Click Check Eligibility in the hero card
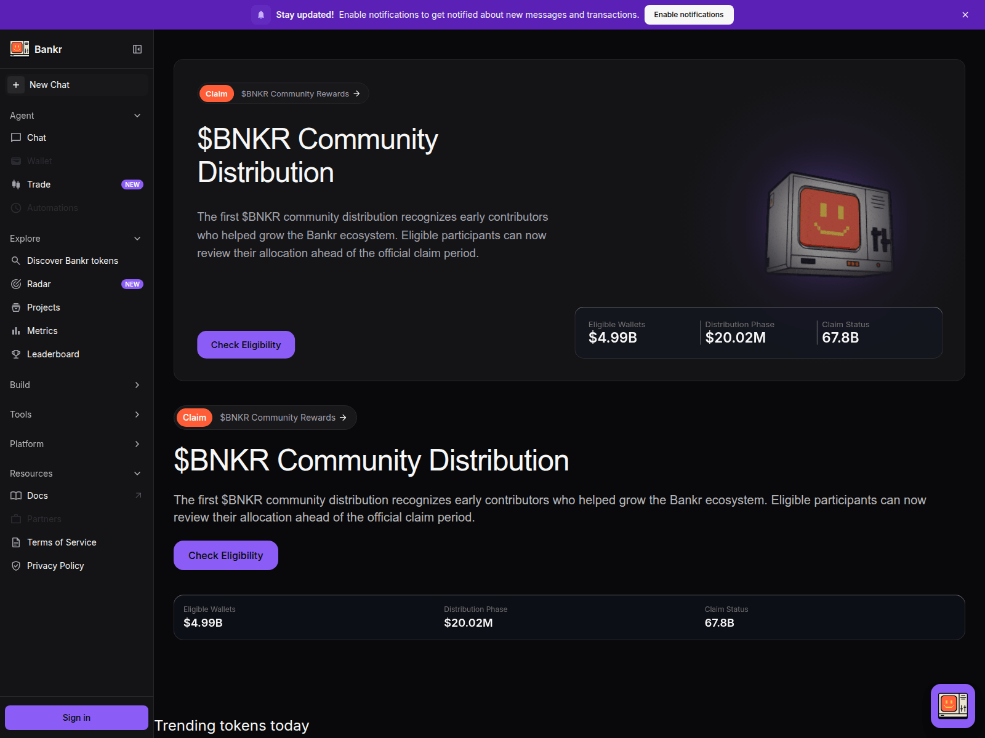 pos(246,344)
